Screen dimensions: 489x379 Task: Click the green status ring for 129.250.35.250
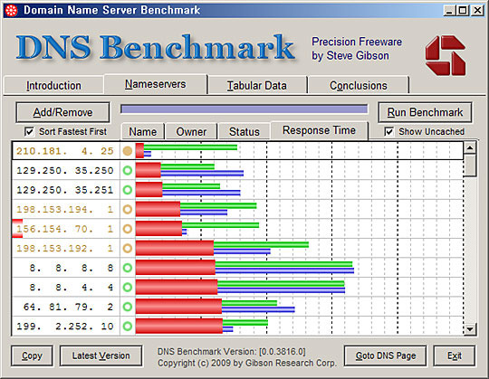128,170
